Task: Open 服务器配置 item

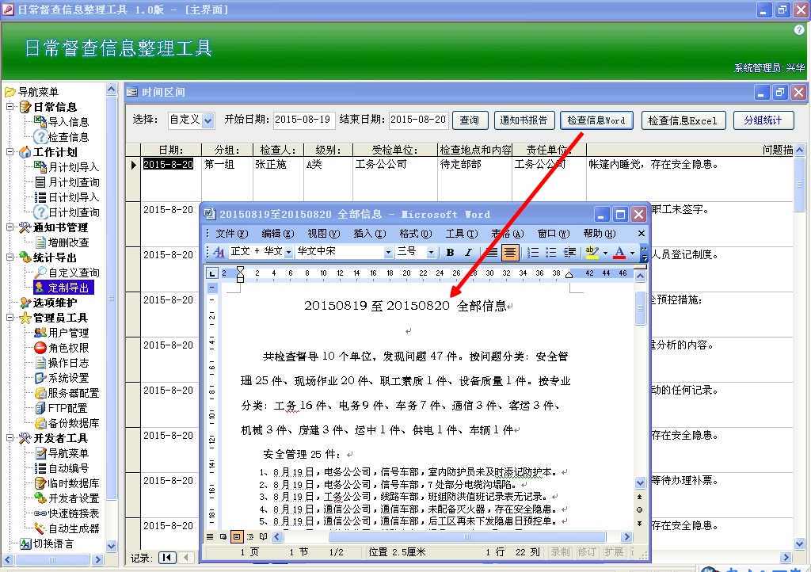Action: pos(67,393)
